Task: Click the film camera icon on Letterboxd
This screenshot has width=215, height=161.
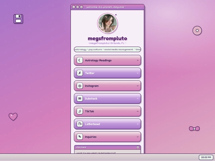Action: pos(80,124)
